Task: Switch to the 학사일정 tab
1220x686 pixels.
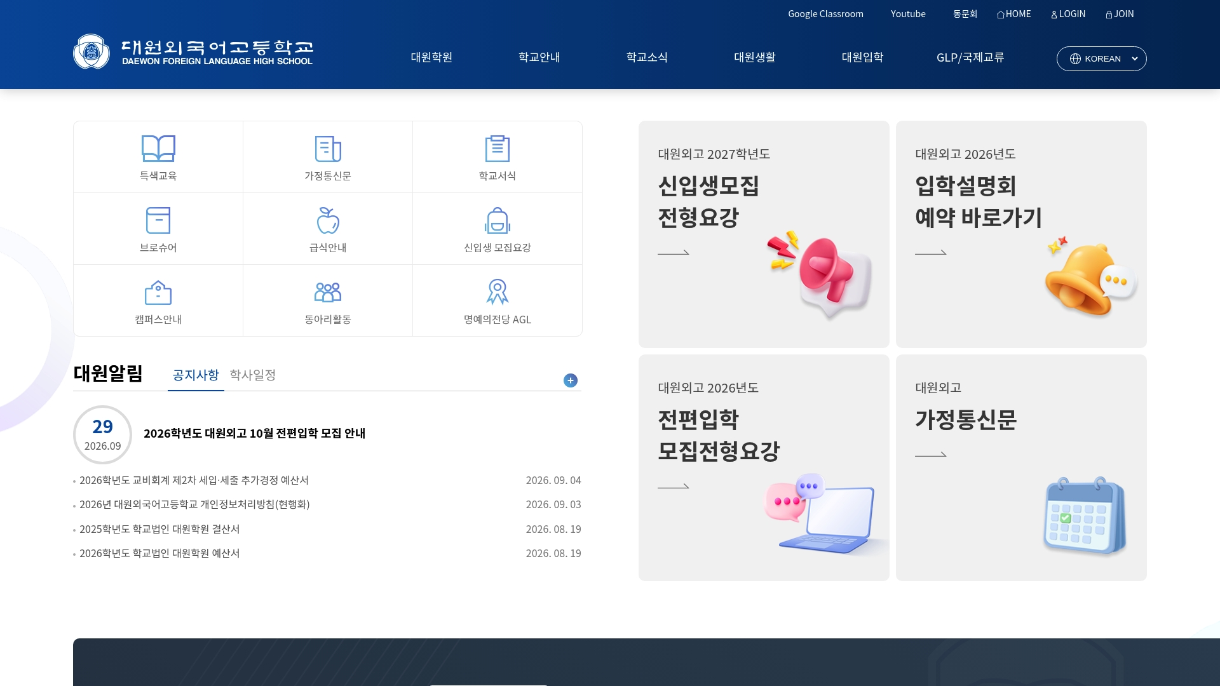Action: click(x=253, y=375)
